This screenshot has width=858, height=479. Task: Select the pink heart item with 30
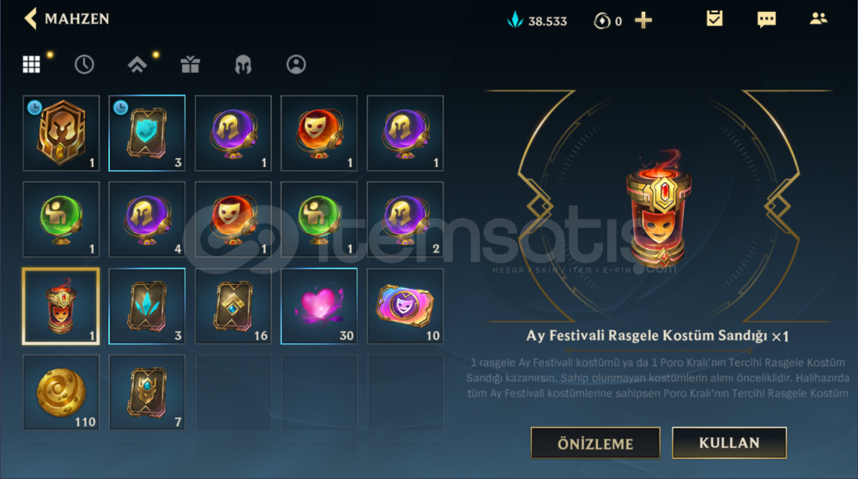[319, 306]
